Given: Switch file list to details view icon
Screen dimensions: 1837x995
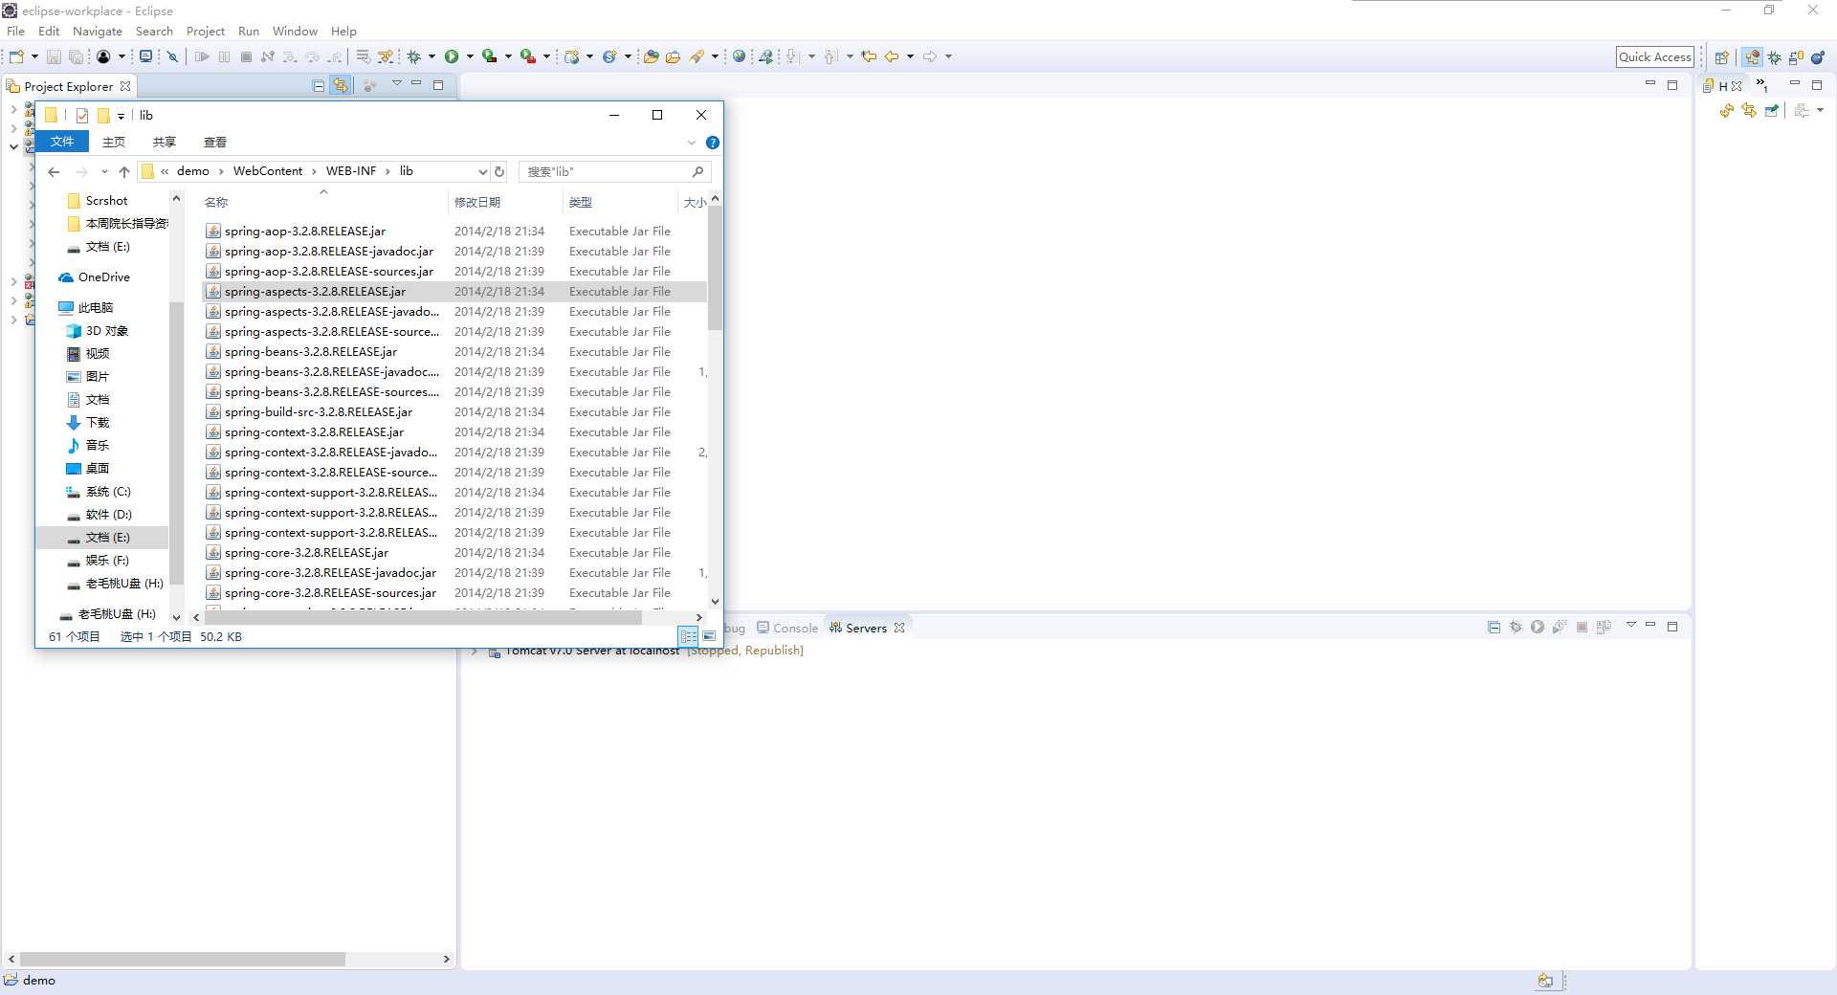Looking at the screenshot, I should tap(689, 636).
